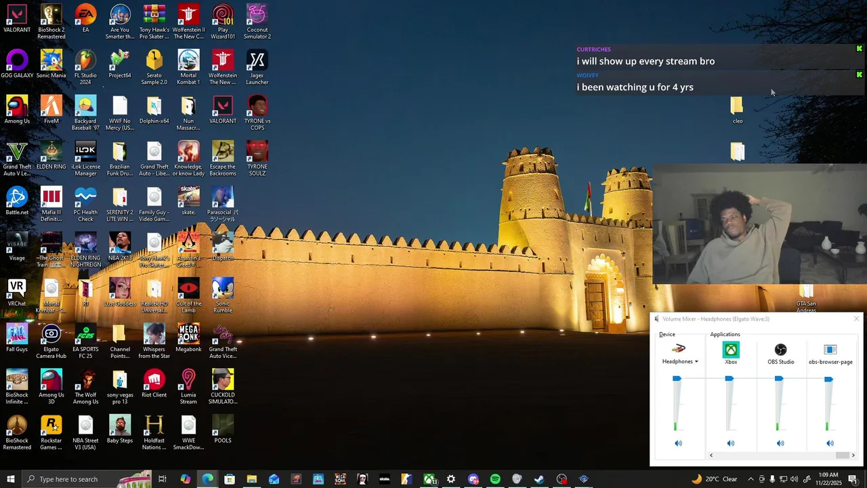
Task: Click Volume Mixer right scroll arrow
Action: 853,455
